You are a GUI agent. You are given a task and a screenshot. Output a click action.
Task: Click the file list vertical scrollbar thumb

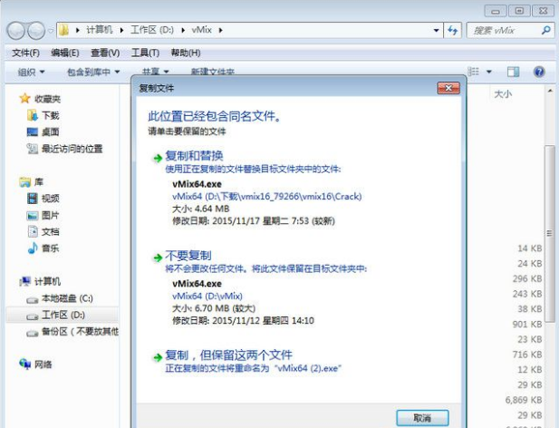pyautogui.click(x=549, y=233)
